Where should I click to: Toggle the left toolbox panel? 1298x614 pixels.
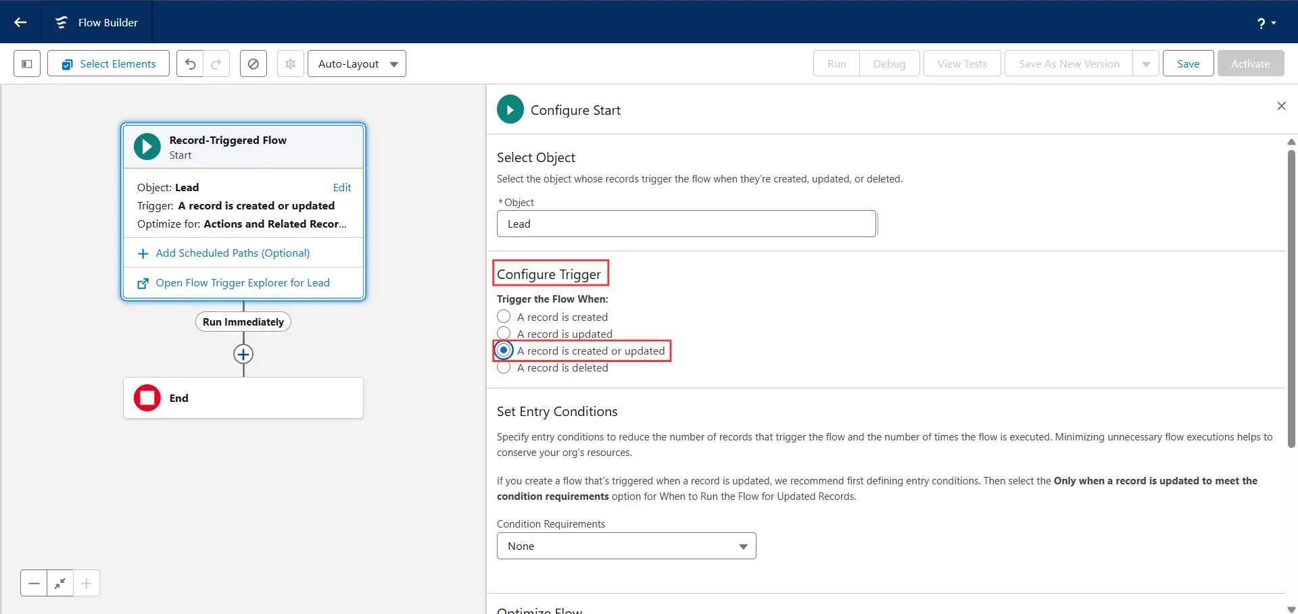(x=27, y=63)
